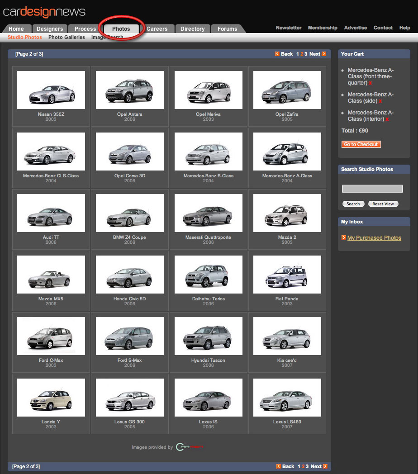Open the Designers tab
418x474 pixels.
[x=50, y=29]
